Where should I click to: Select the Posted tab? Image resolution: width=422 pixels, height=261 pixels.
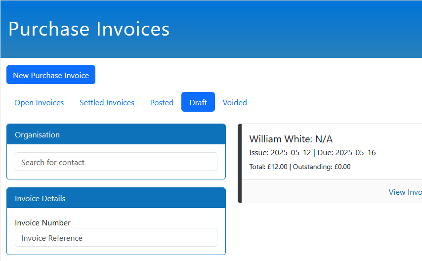coord(162,103)
